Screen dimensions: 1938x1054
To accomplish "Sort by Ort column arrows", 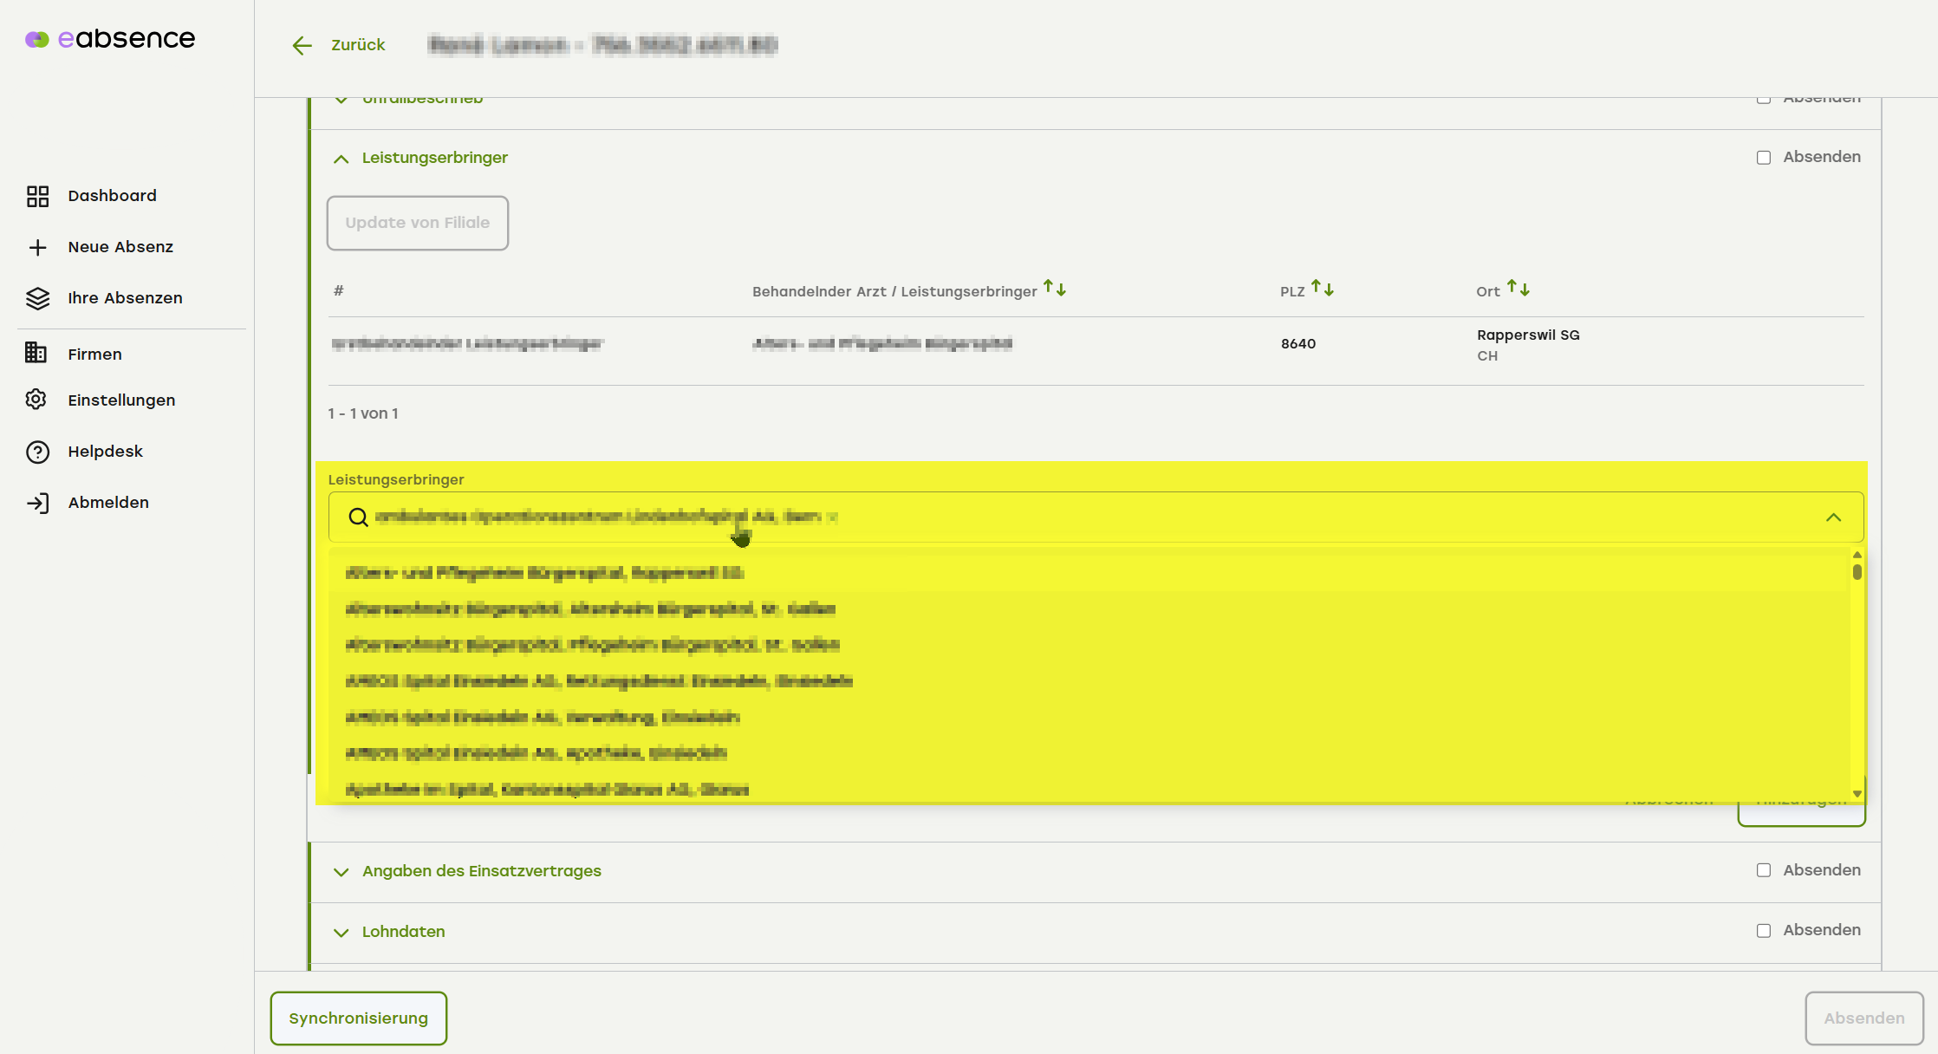I will pyautogui.click(x=1518, y=289).
